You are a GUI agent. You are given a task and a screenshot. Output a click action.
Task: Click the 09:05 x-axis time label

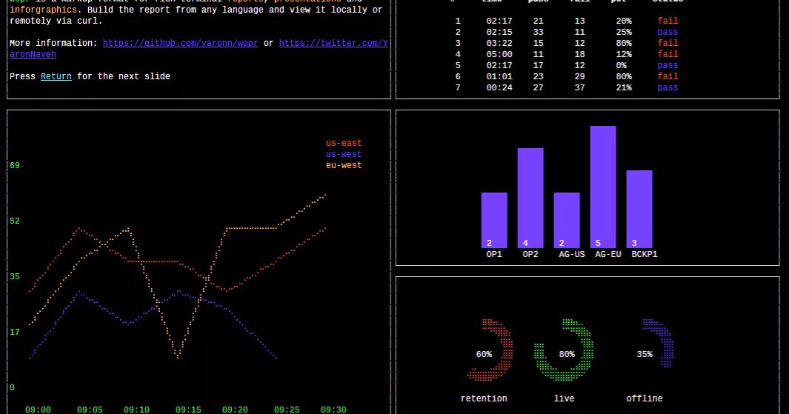click(90, 410)
